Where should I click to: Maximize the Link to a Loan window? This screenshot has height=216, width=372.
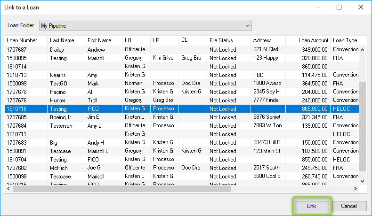pyautogui.click(x=339, y=7)
